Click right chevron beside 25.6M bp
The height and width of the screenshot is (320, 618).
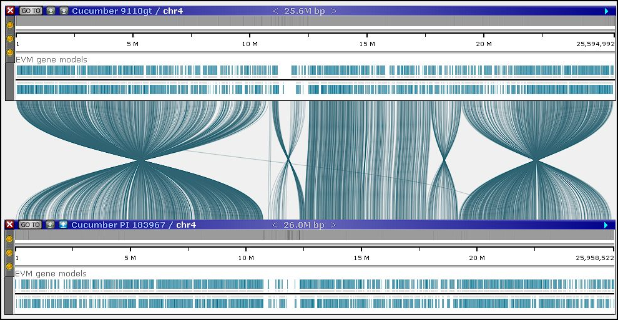click(334, 11)
